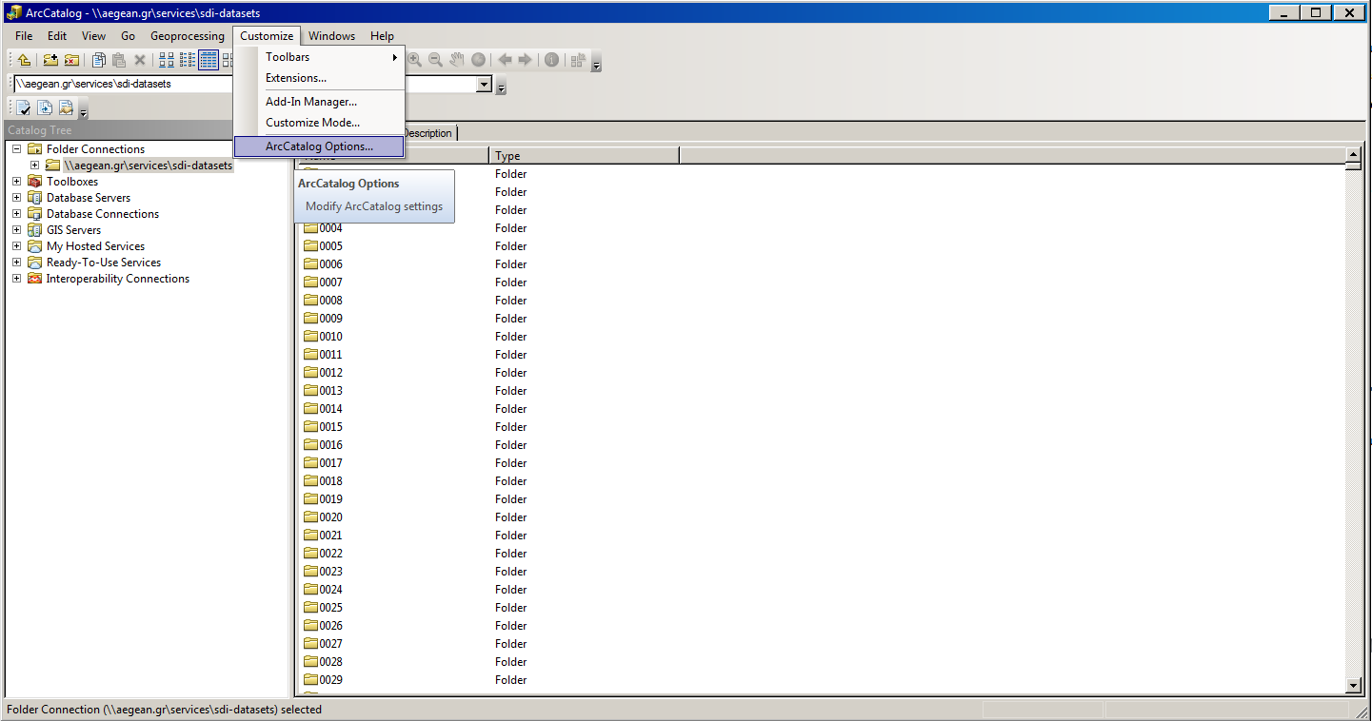Click the Create Thumbnail icon
Viewport: 1372px width, 721px height.
point(578,60)
